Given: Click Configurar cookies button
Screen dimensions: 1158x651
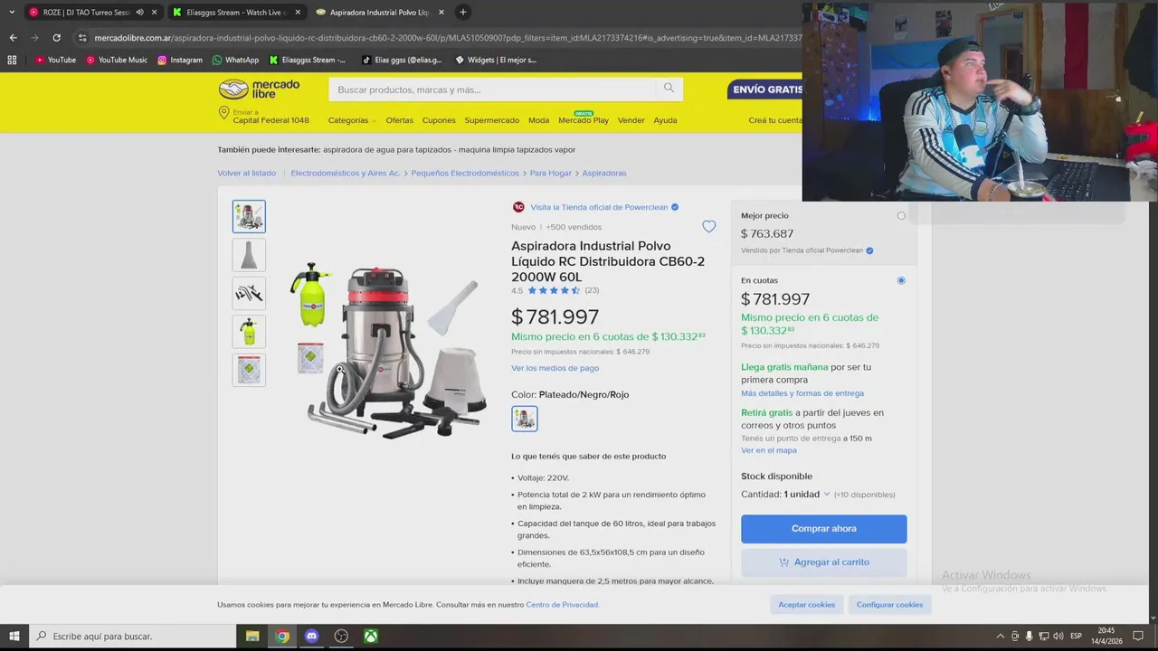Looking at the screenshot, I should click(x=889, y=605).
